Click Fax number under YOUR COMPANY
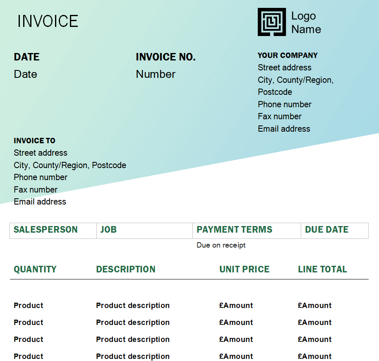This screenshot has height=361, width=379. tap(279, 116)
